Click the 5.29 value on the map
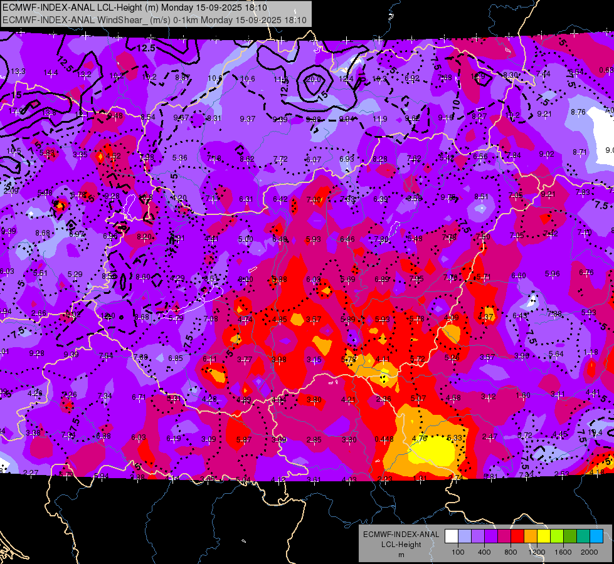The height and width of the screenshot is (564, 614). [x=75, y=274]
